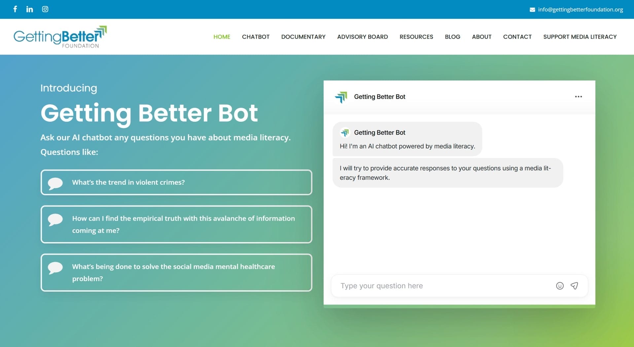Click the 'Ask our AI chatbot' subheading text
The height and width of the screenshot is (347, 634).
165,138
